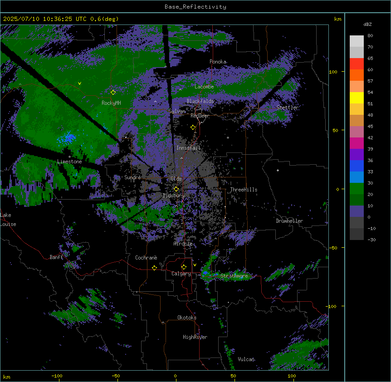Click the Blackfalds city label
391x382 pixels.
200,101
